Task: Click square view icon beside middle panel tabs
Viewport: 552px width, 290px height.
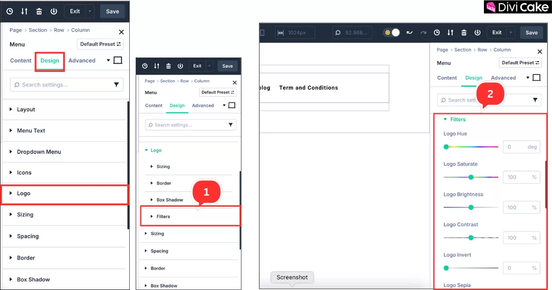Action: click(x=232, y=105)
